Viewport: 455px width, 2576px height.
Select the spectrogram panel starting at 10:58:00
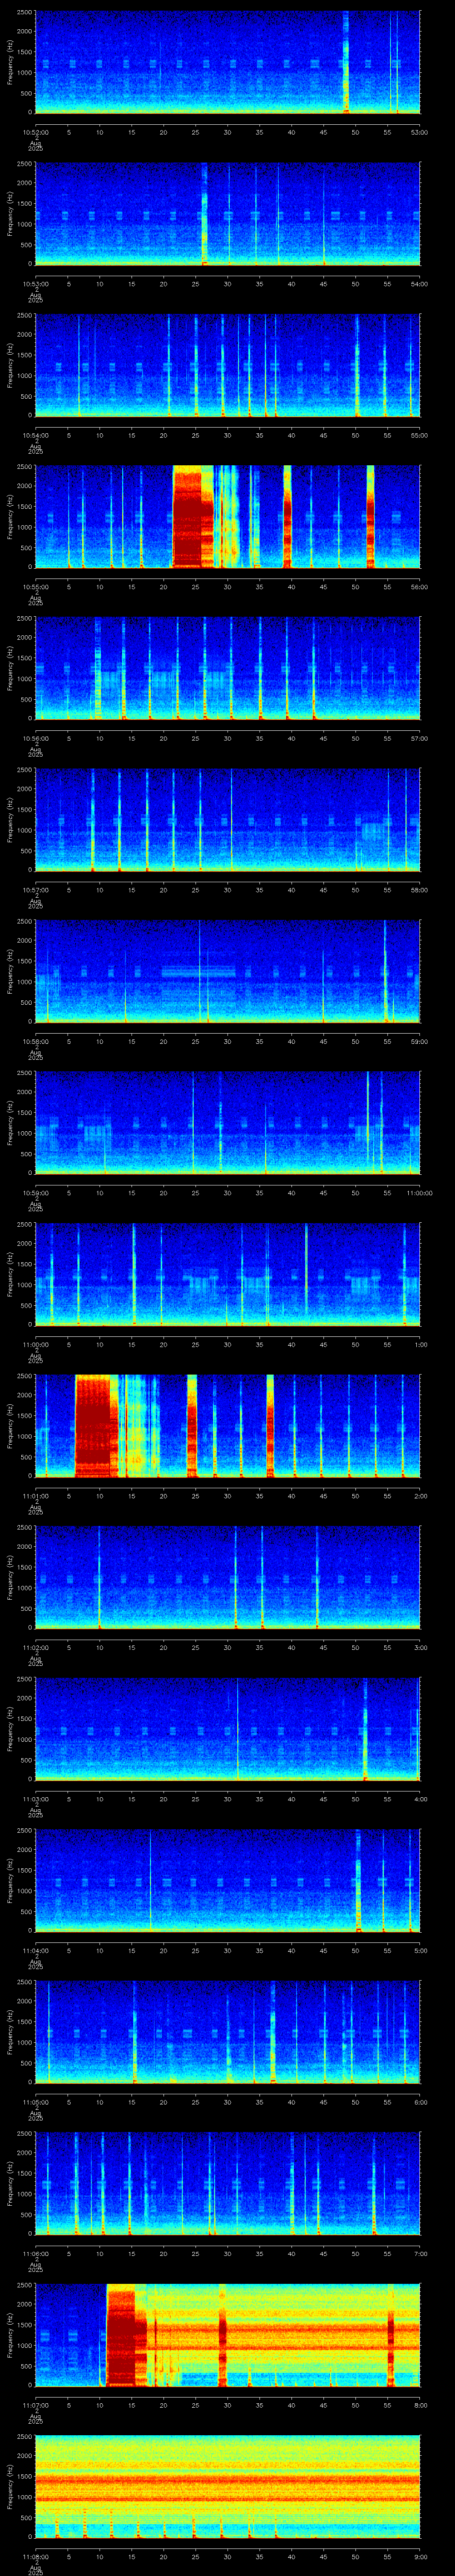click(x=227, y=971)
